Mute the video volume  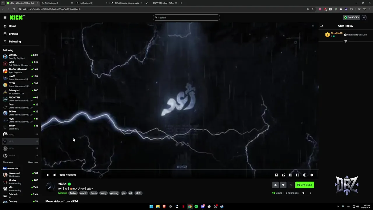(x=55, y=175)
